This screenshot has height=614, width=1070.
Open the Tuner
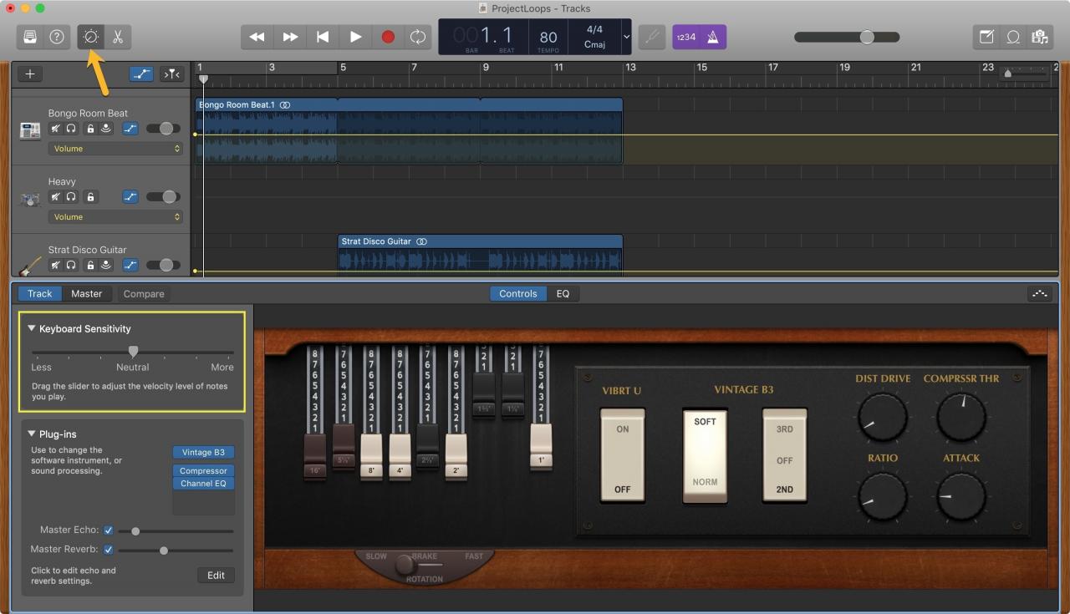652,37
